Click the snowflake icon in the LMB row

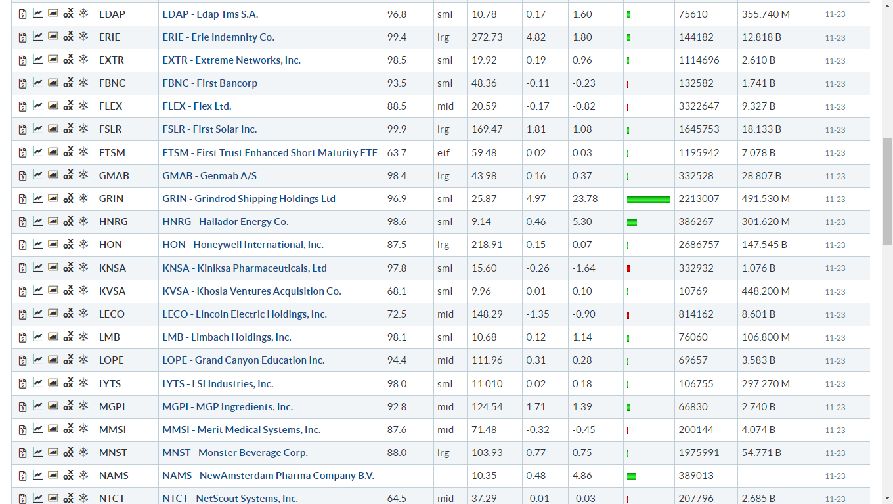click(83, 337)
